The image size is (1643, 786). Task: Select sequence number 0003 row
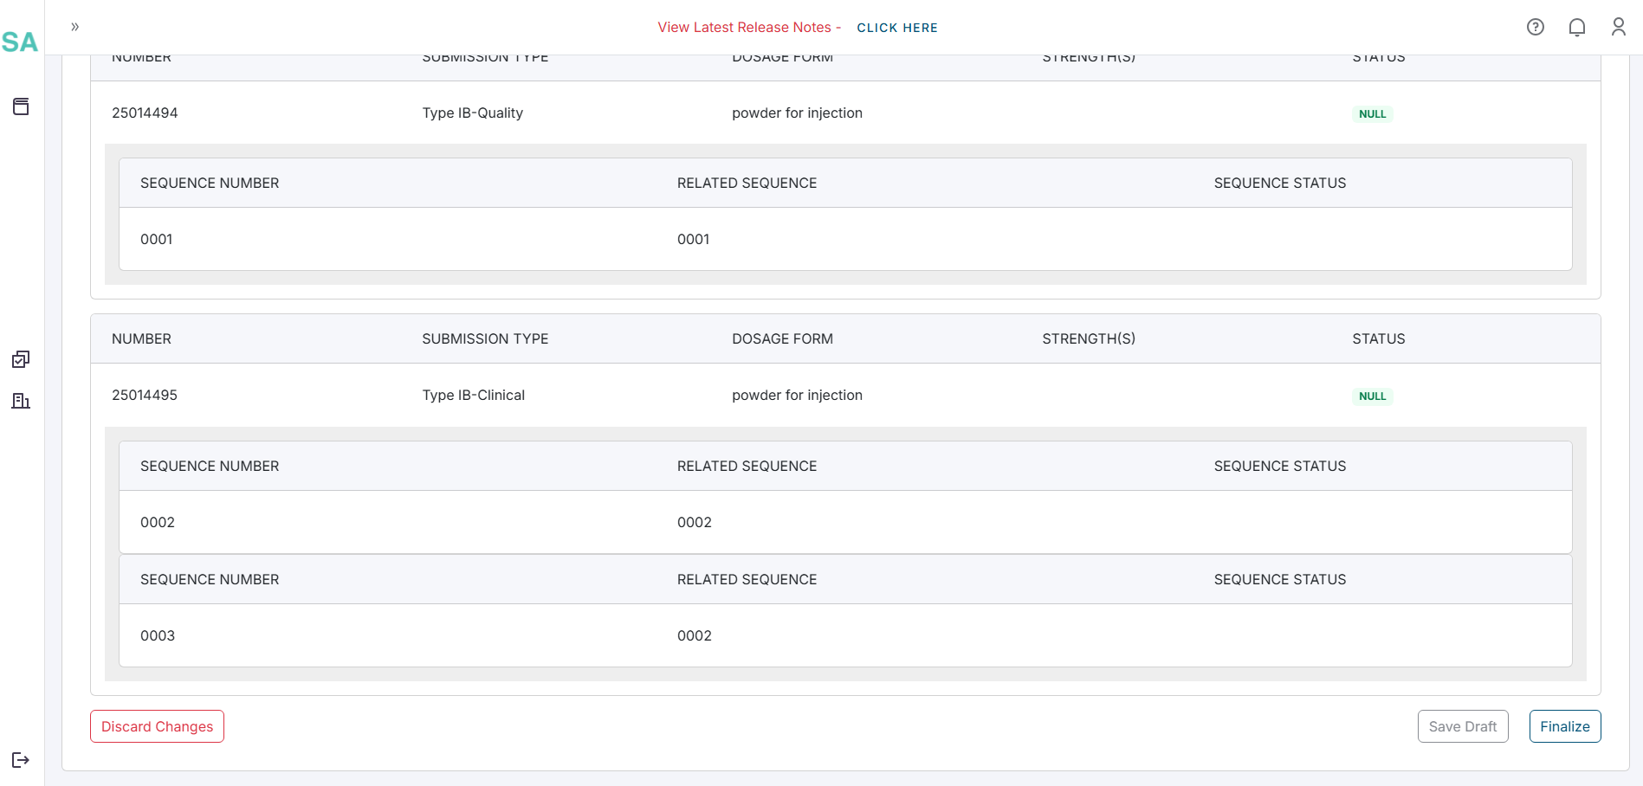(158, 635)
